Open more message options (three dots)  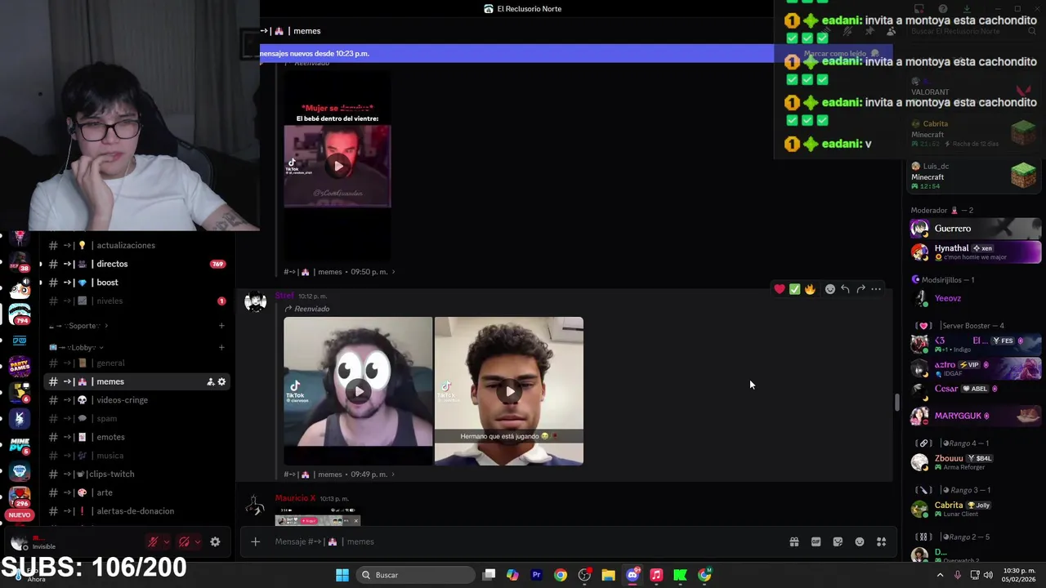pos(876,289)
